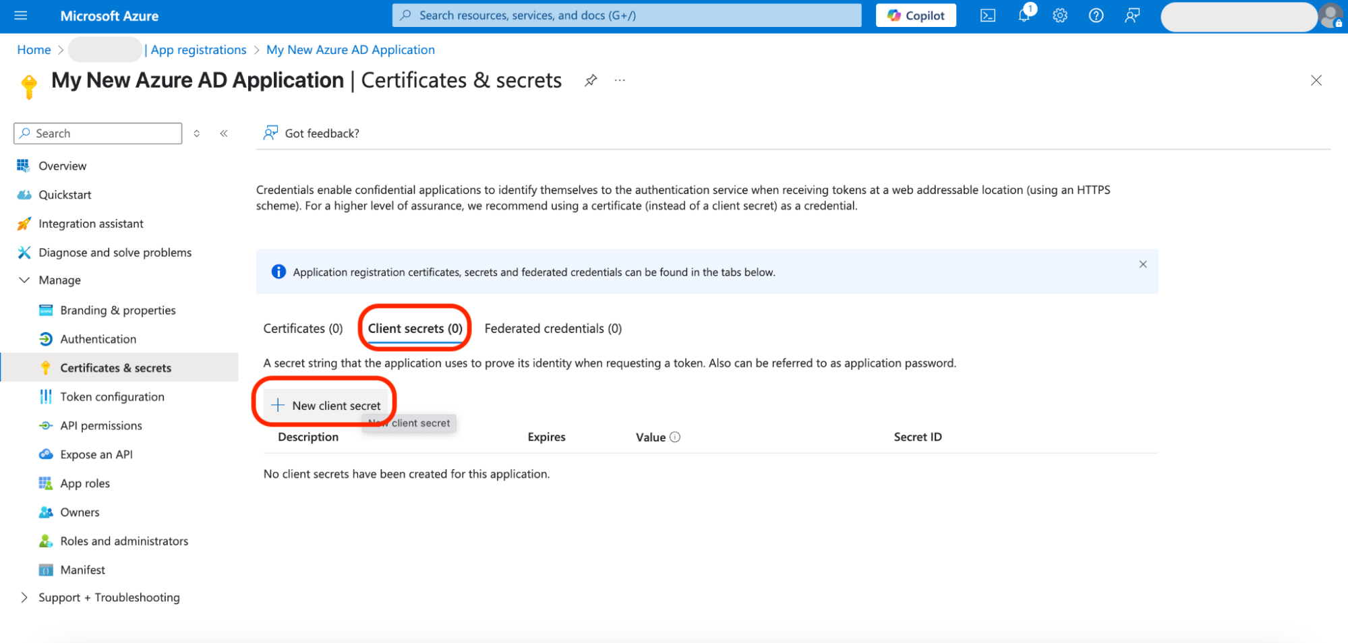Switch to the Client secrets (0) tab
Image resolution: width=1348 pixels, height=643 pixels.
point(415,328)
